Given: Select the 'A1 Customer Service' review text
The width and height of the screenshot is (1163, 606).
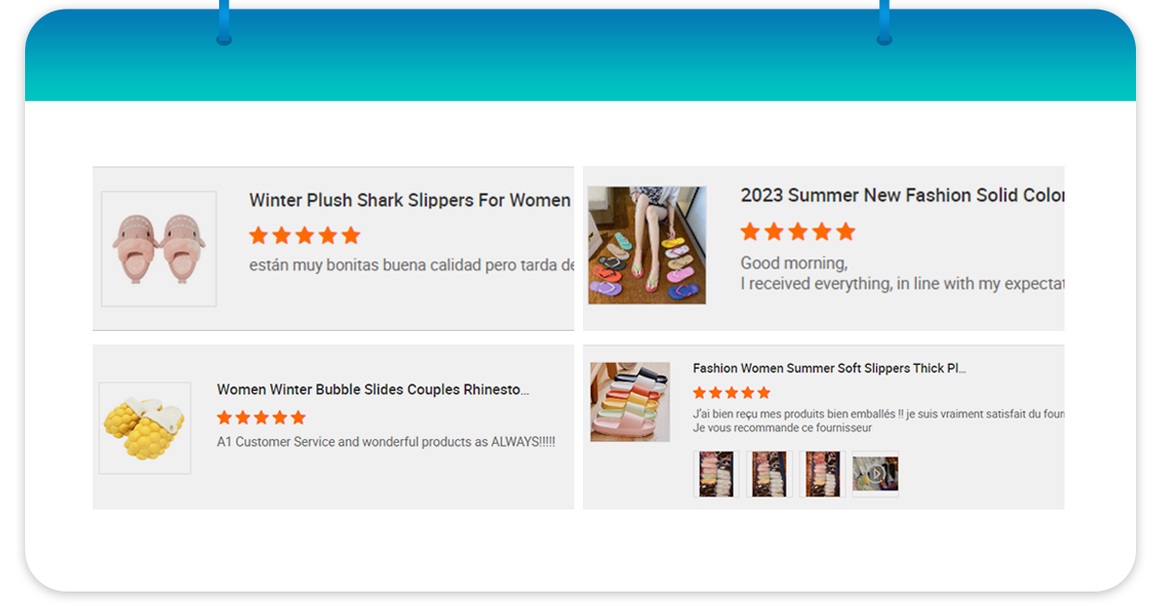Looking at the screenshot, I should tap(386, 442).
